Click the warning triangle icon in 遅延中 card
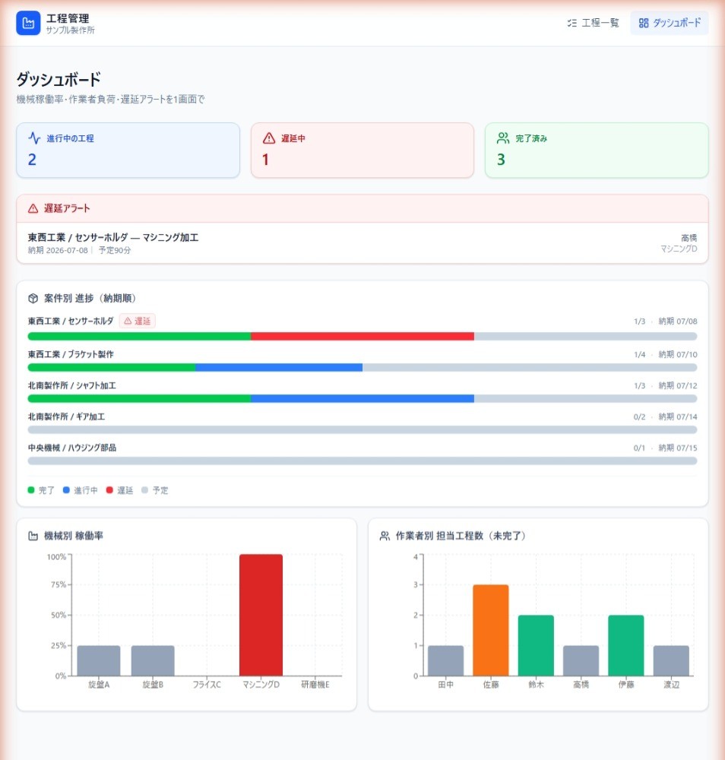This screenshot has height=760, width=725. [x=269, y=138]
